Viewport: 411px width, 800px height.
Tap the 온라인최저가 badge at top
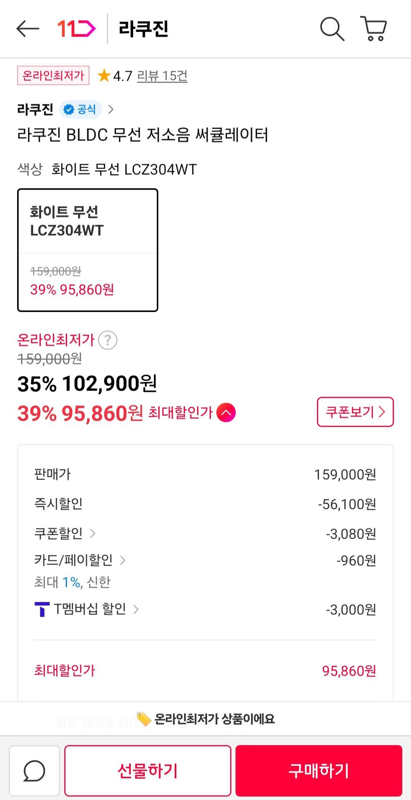point(53,75)
